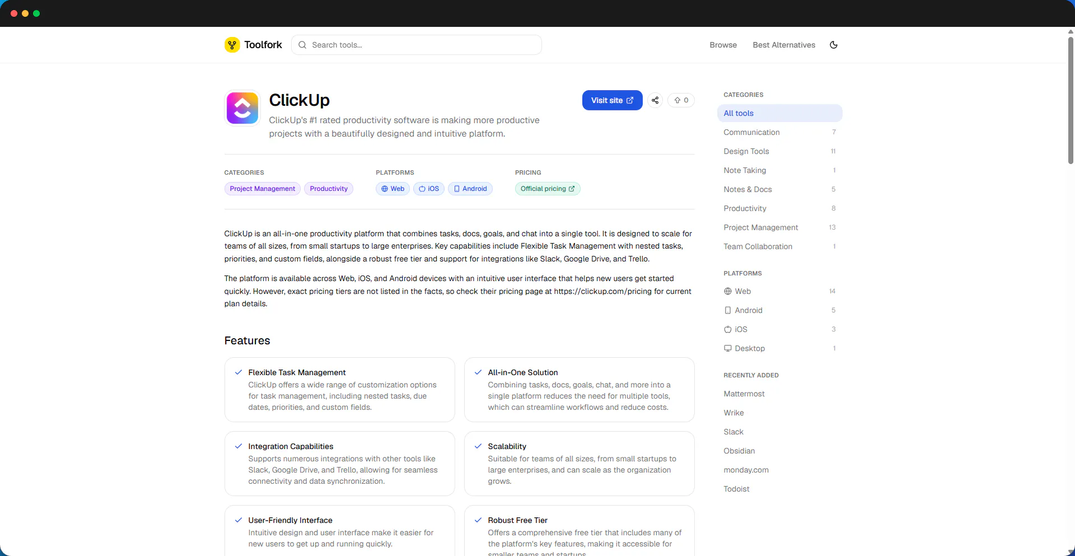Filter by iOS platform in sidebar
The height and width of the screenshot is (556, 1075).
pyautogui.click(x=779, y=329)
